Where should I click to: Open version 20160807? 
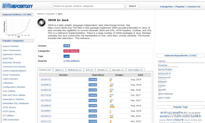pyautogui.click(x=46, y=111)
